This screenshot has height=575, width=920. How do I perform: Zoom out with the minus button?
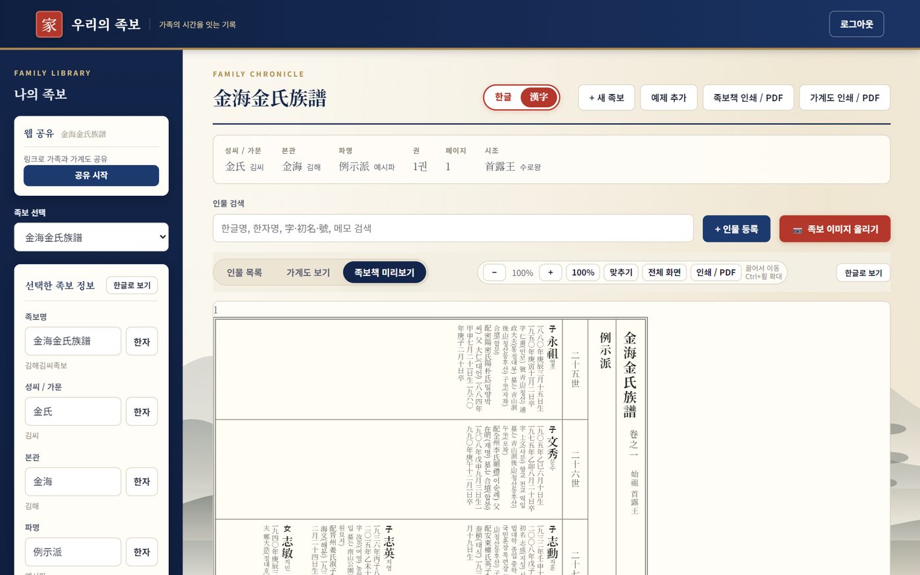click(x=494, y=273)
